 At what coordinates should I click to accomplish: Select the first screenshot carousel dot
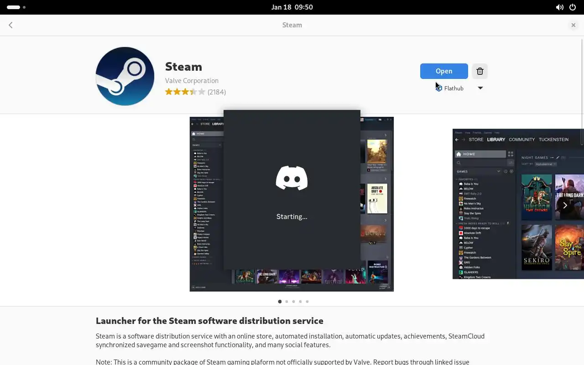tap(280, 302)
